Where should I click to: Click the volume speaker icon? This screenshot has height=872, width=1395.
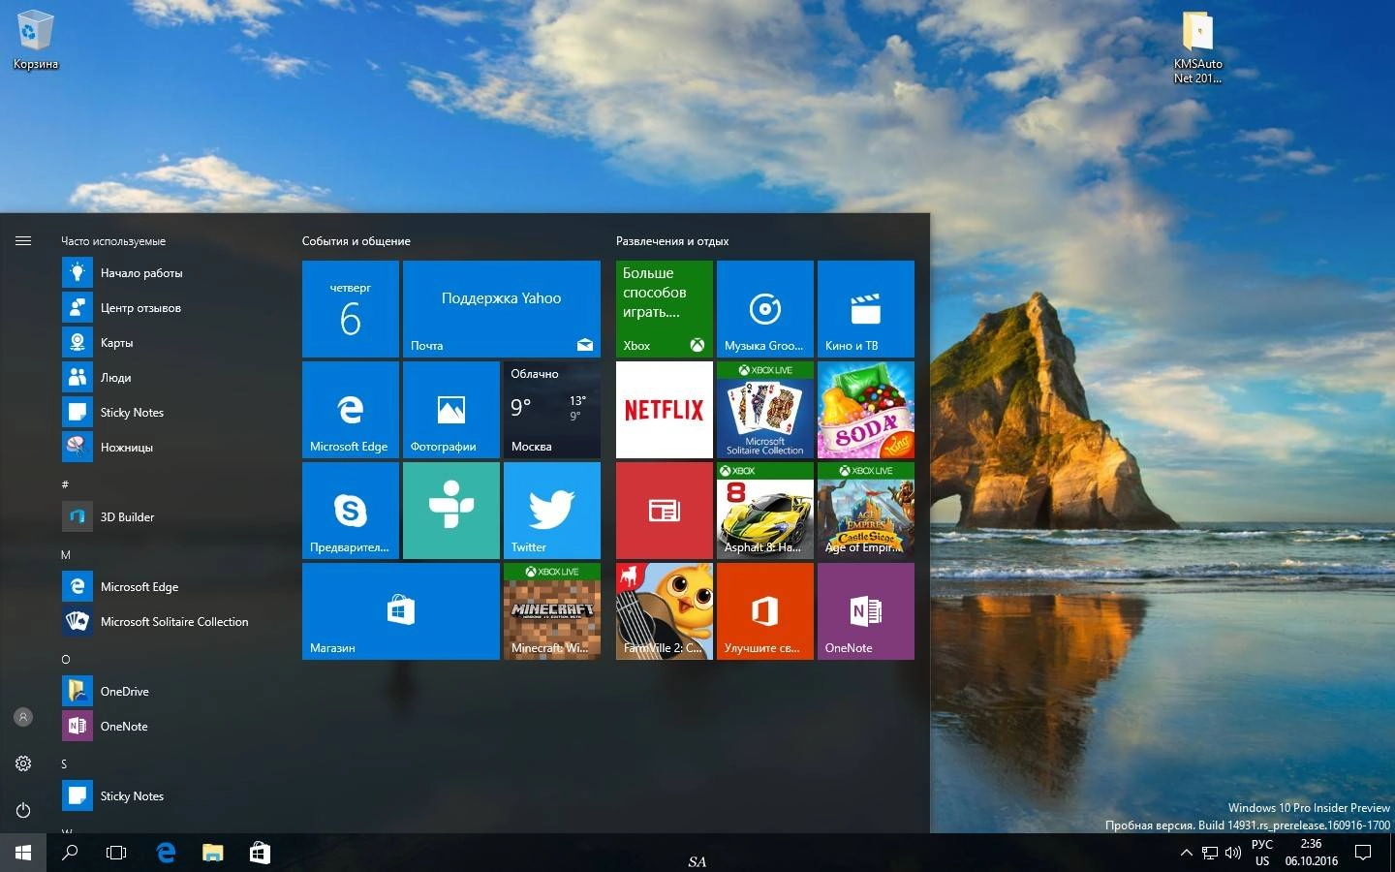(x=1233, y=853)
